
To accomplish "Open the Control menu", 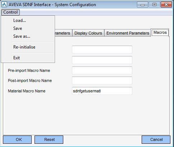I will pyautogui.click(x=10, y=12).
